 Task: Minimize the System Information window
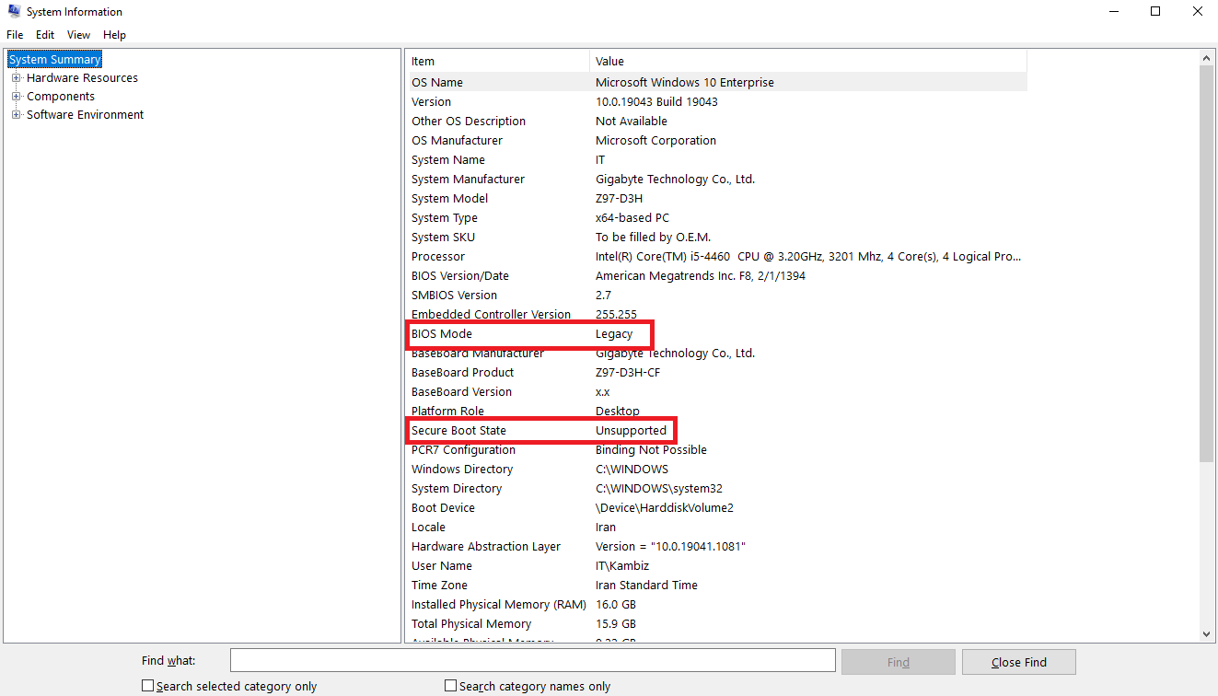coord(1113,12)
